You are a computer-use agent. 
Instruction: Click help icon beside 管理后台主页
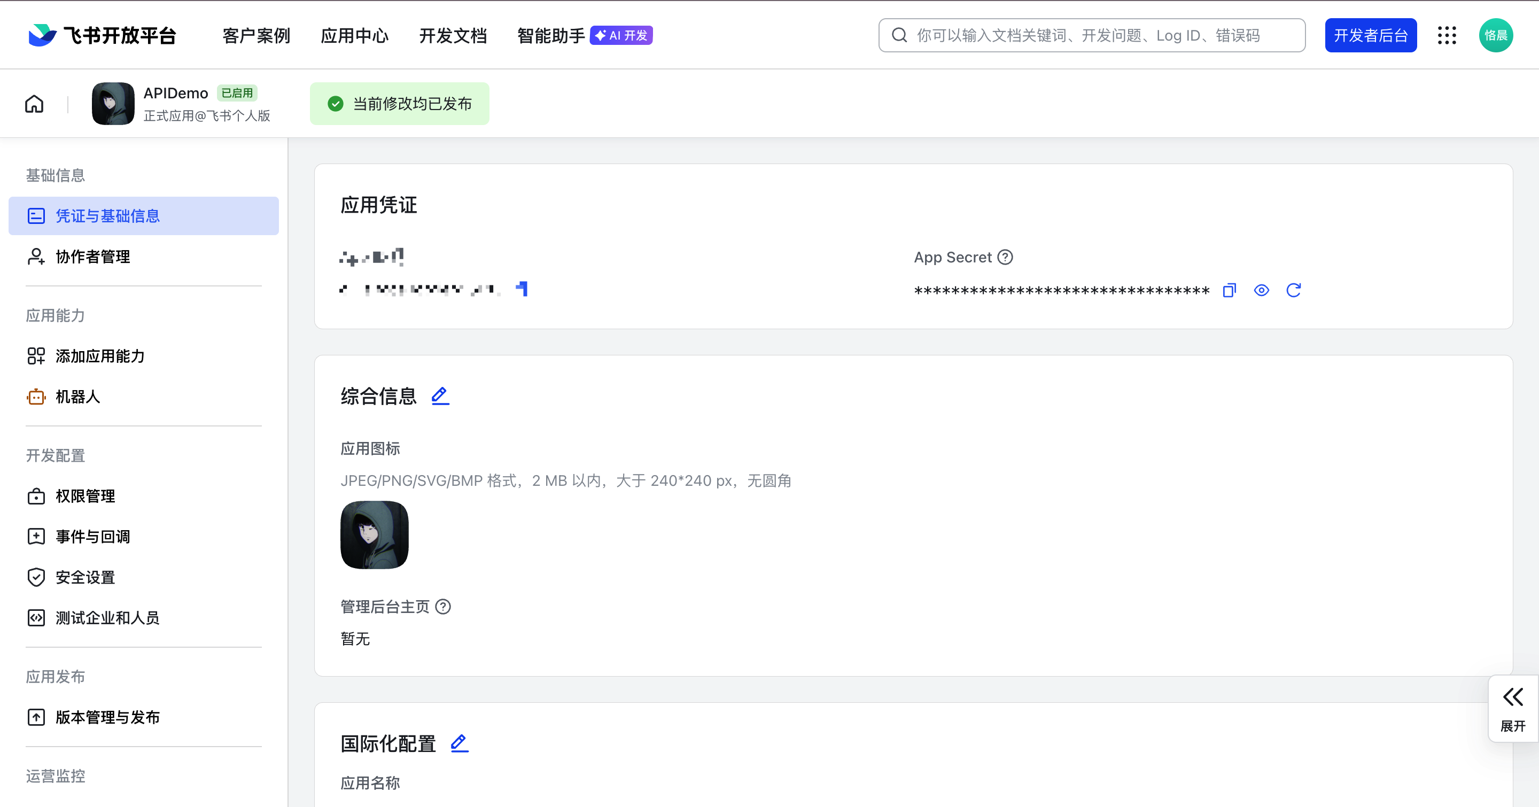[x=444, y=606]
